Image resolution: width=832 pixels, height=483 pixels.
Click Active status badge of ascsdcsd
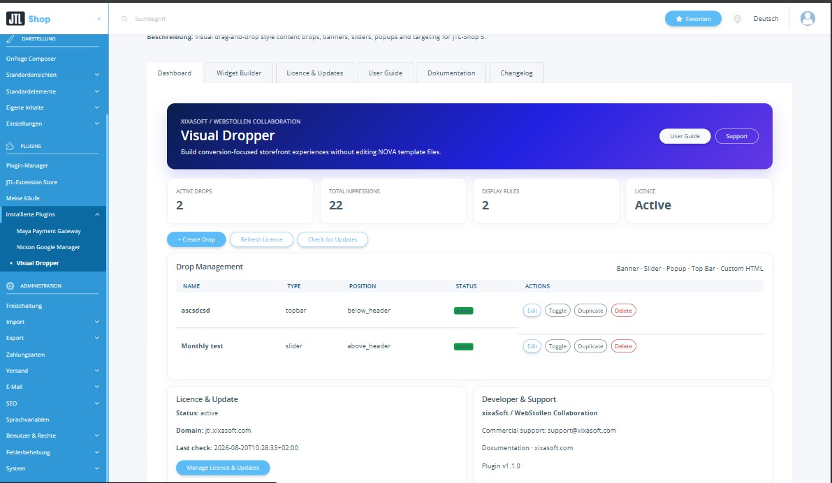click(x=463, y=311)
